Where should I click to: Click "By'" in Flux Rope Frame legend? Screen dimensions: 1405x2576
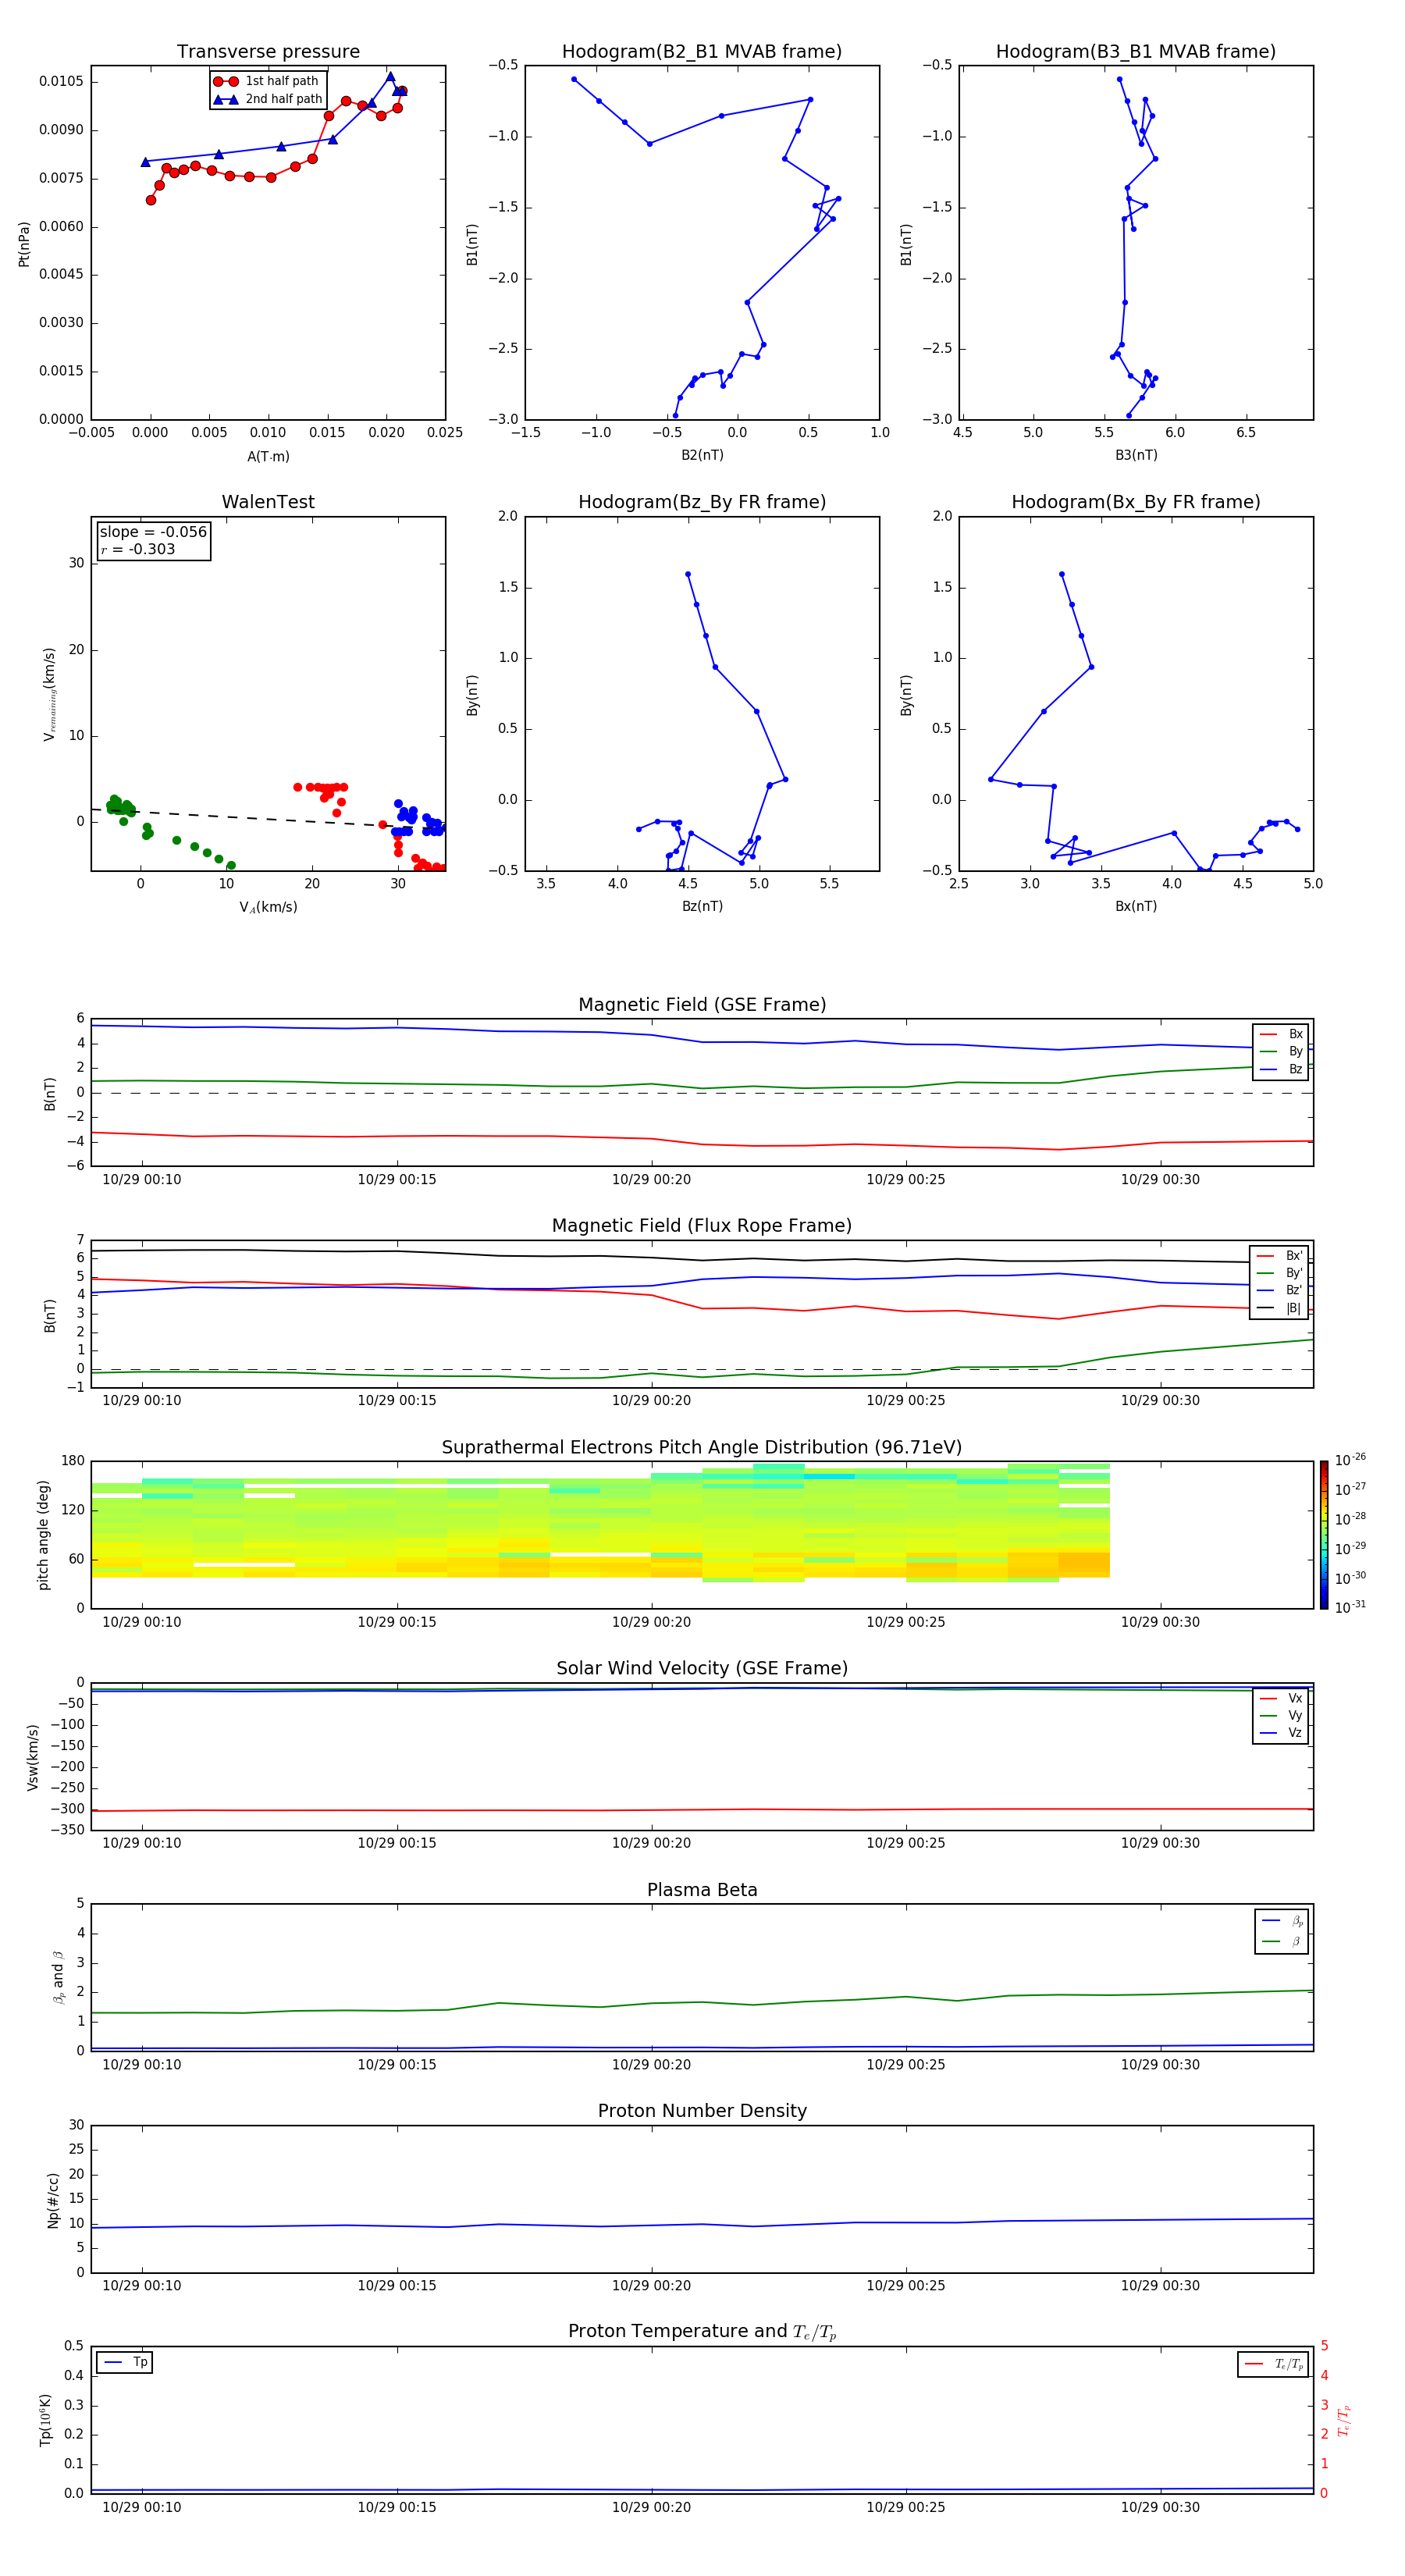1294,1273
